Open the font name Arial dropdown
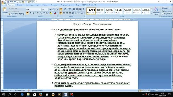Screen dimensions: 173x97 click(x=41, y=9)
